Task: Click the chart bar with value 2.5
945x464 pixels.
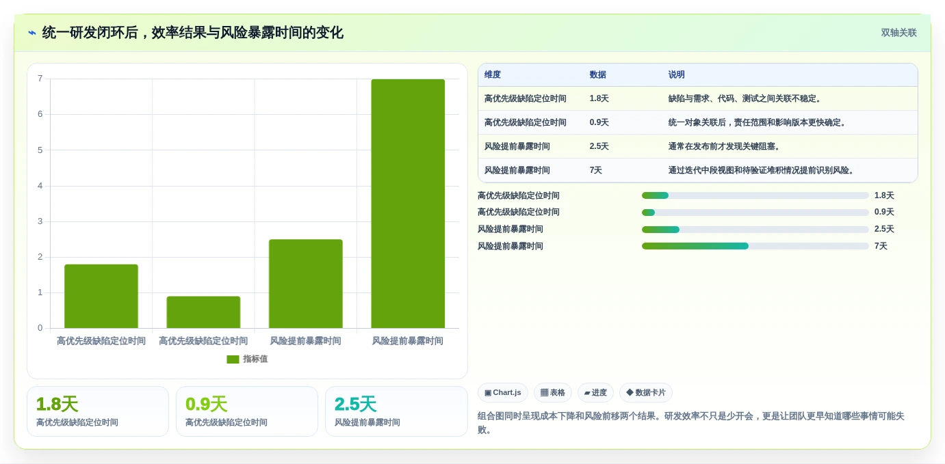Action: 306,284
